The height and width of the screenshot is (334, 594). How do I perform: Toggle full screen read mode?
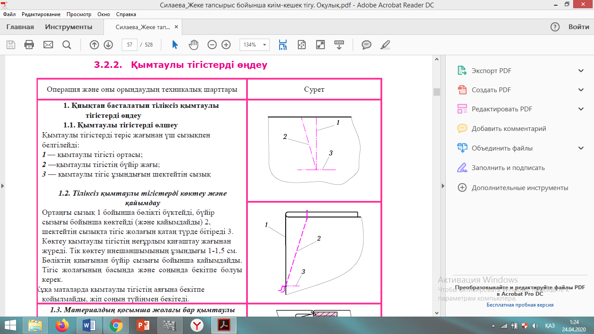(320, 45)
